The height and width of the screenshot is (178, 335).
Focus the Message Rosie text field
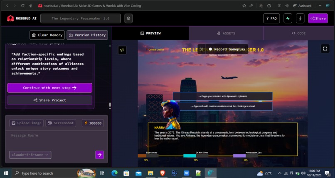[57, 140]
